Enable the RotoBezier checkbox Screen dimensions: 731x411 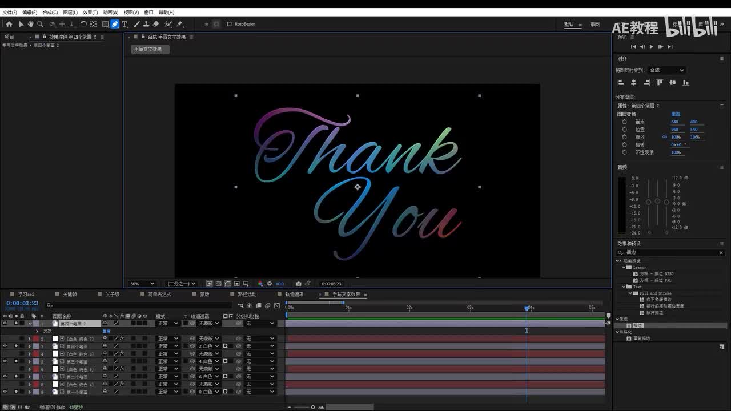click(x=229, y=24)
